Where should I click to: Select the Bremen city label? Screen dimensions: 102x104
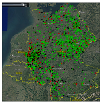tap(43, 32)
